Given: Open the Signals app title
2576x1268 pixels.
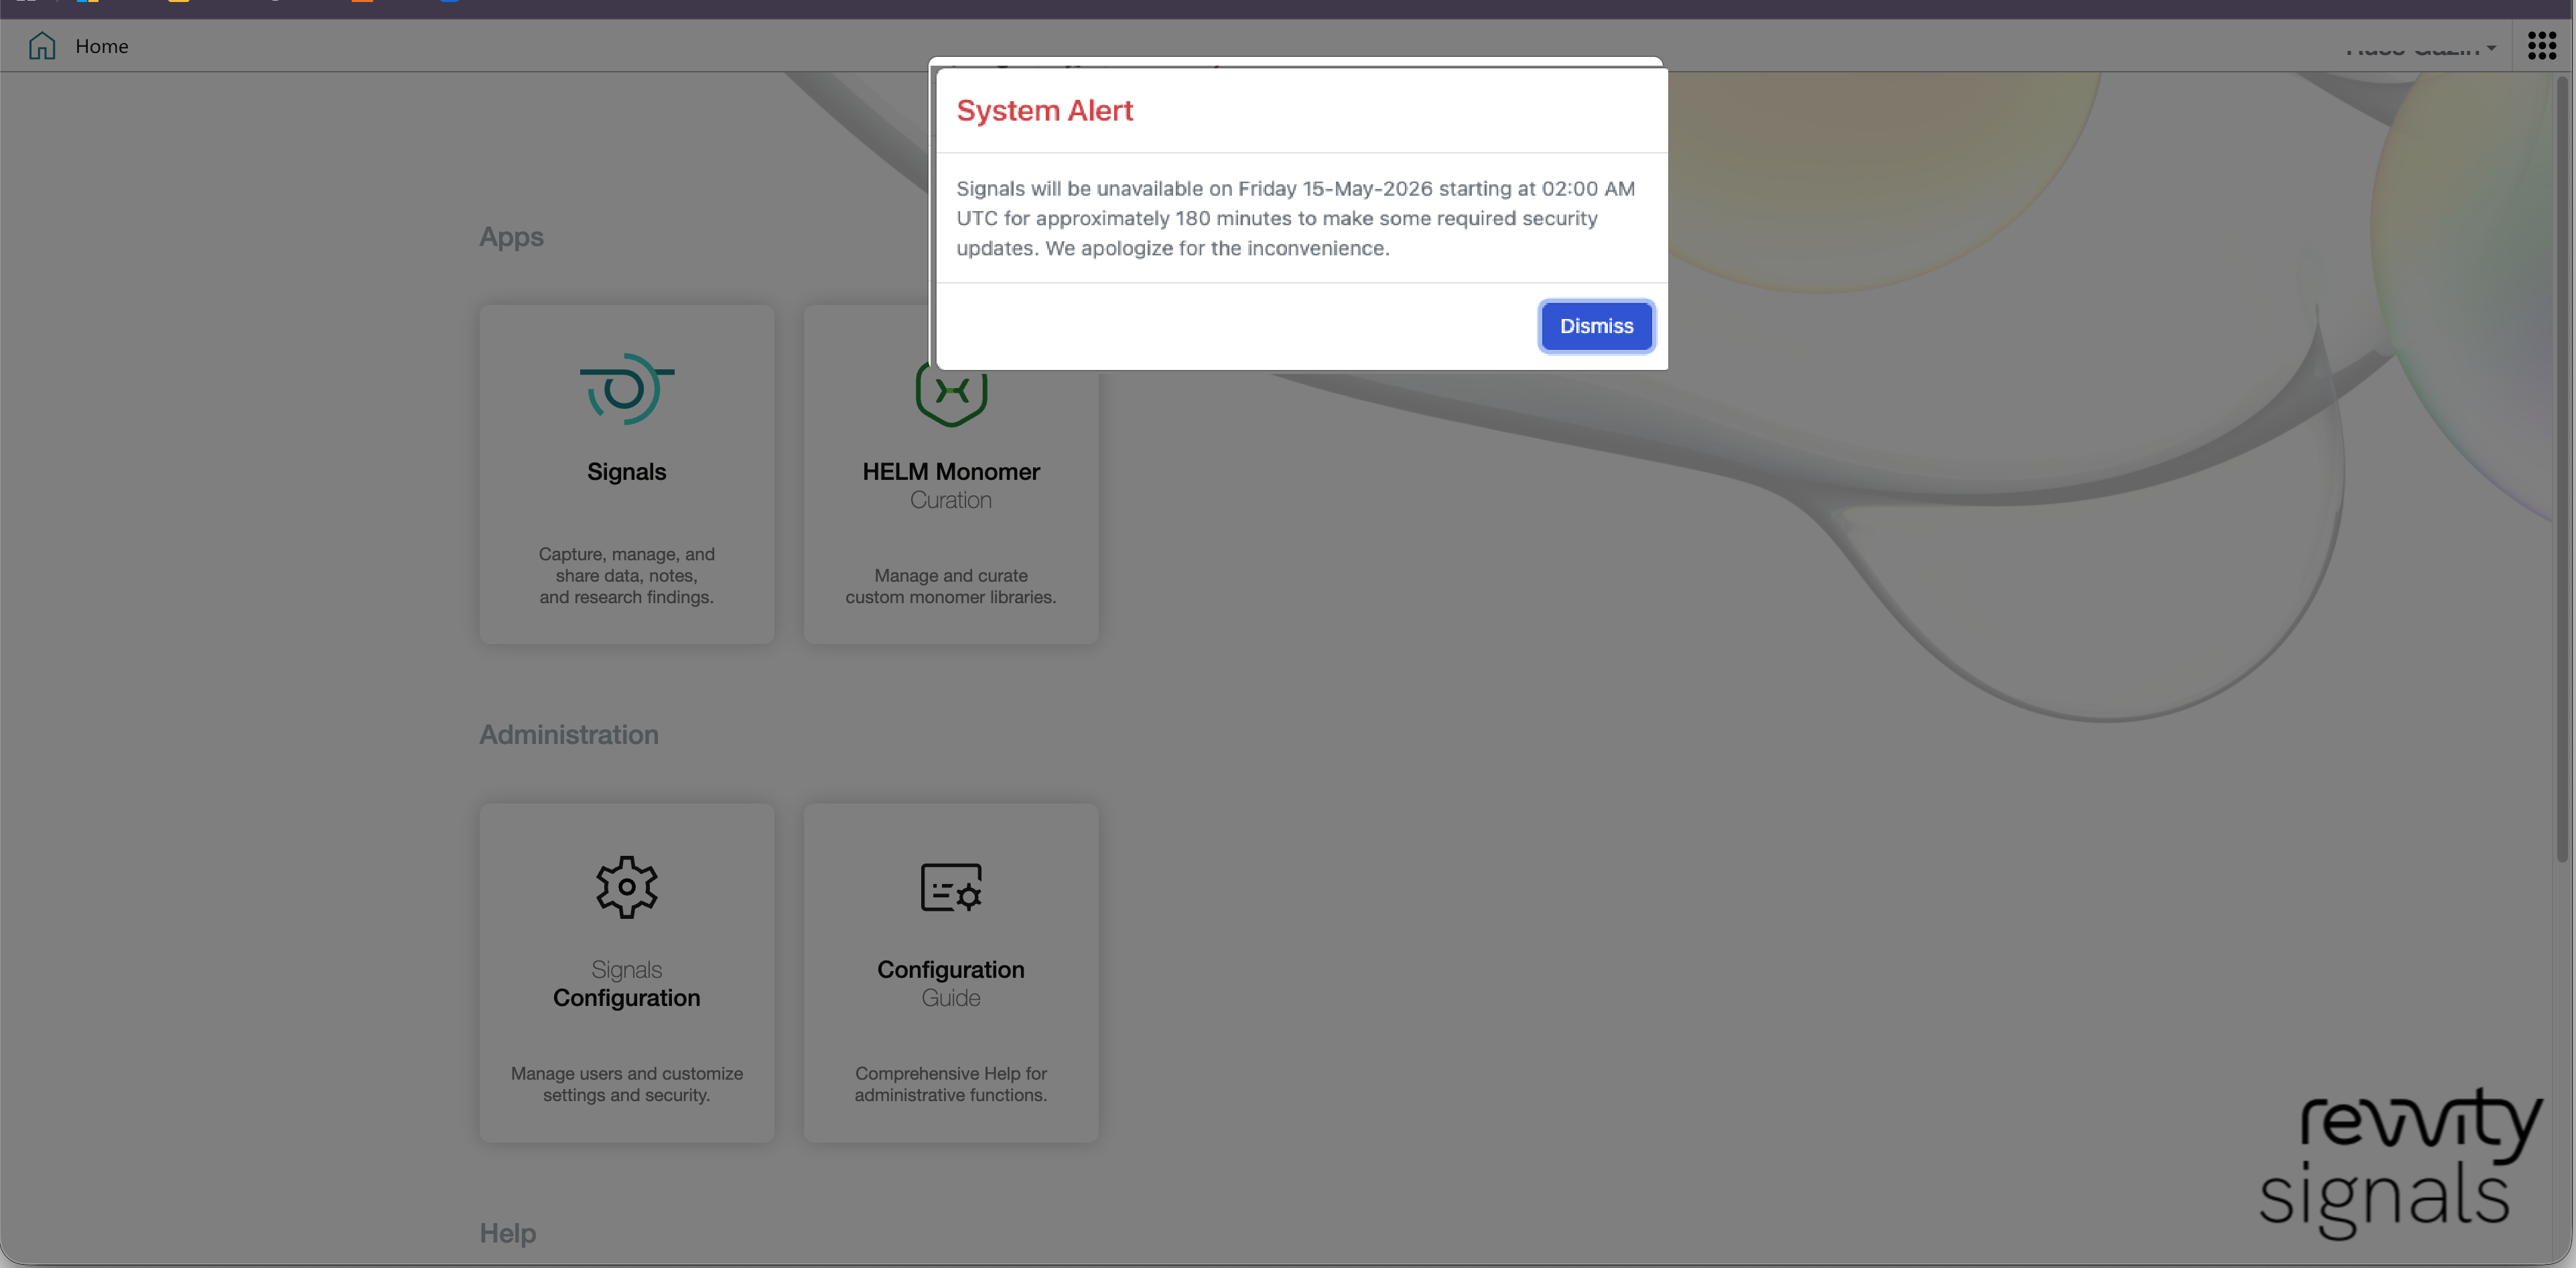Looking at the screenshot, I should (x=627, y=472).
